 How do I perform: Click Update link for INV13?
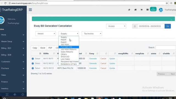pyautogui.click(x=112, y=68)
